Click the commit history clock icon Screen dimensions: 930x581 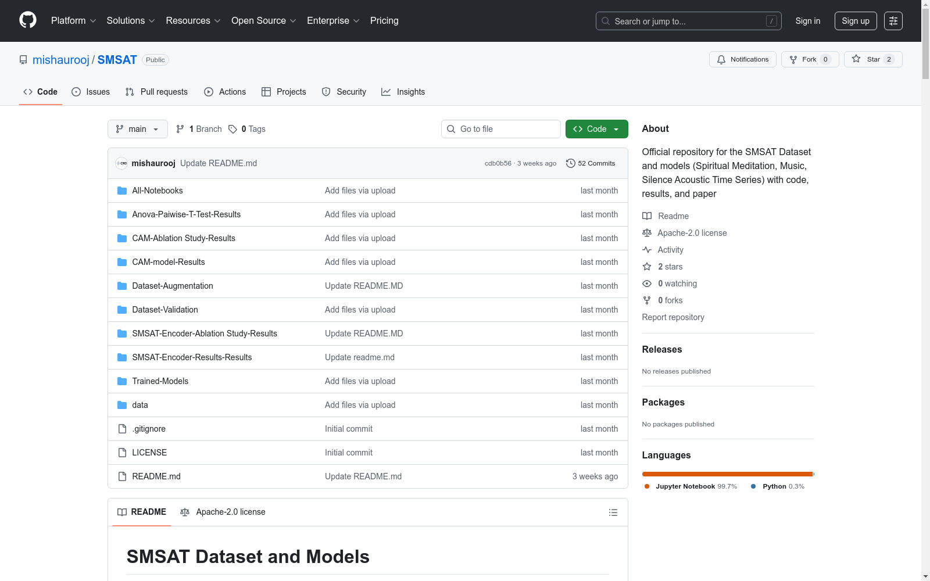tap(571, 163)
